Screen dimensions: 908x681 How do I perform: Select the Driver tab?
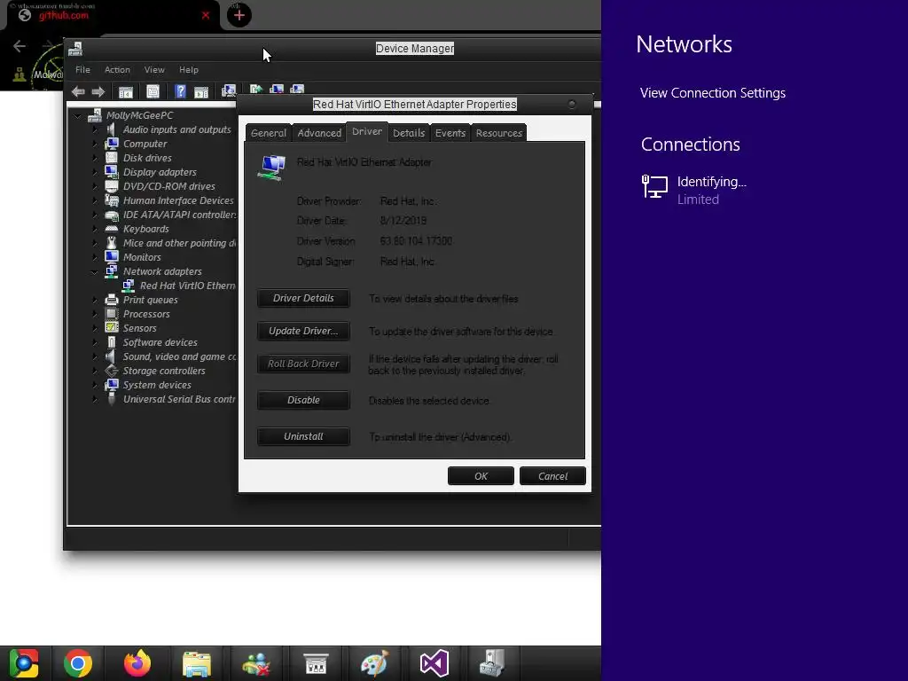click(x=367, y=131)
